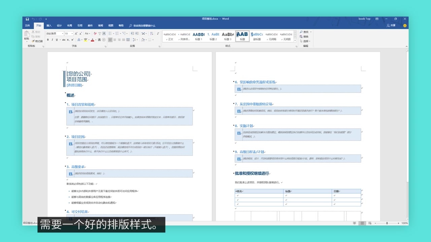
Task: Click the 共享 (Share) button
Action: (x=391, y=26)
